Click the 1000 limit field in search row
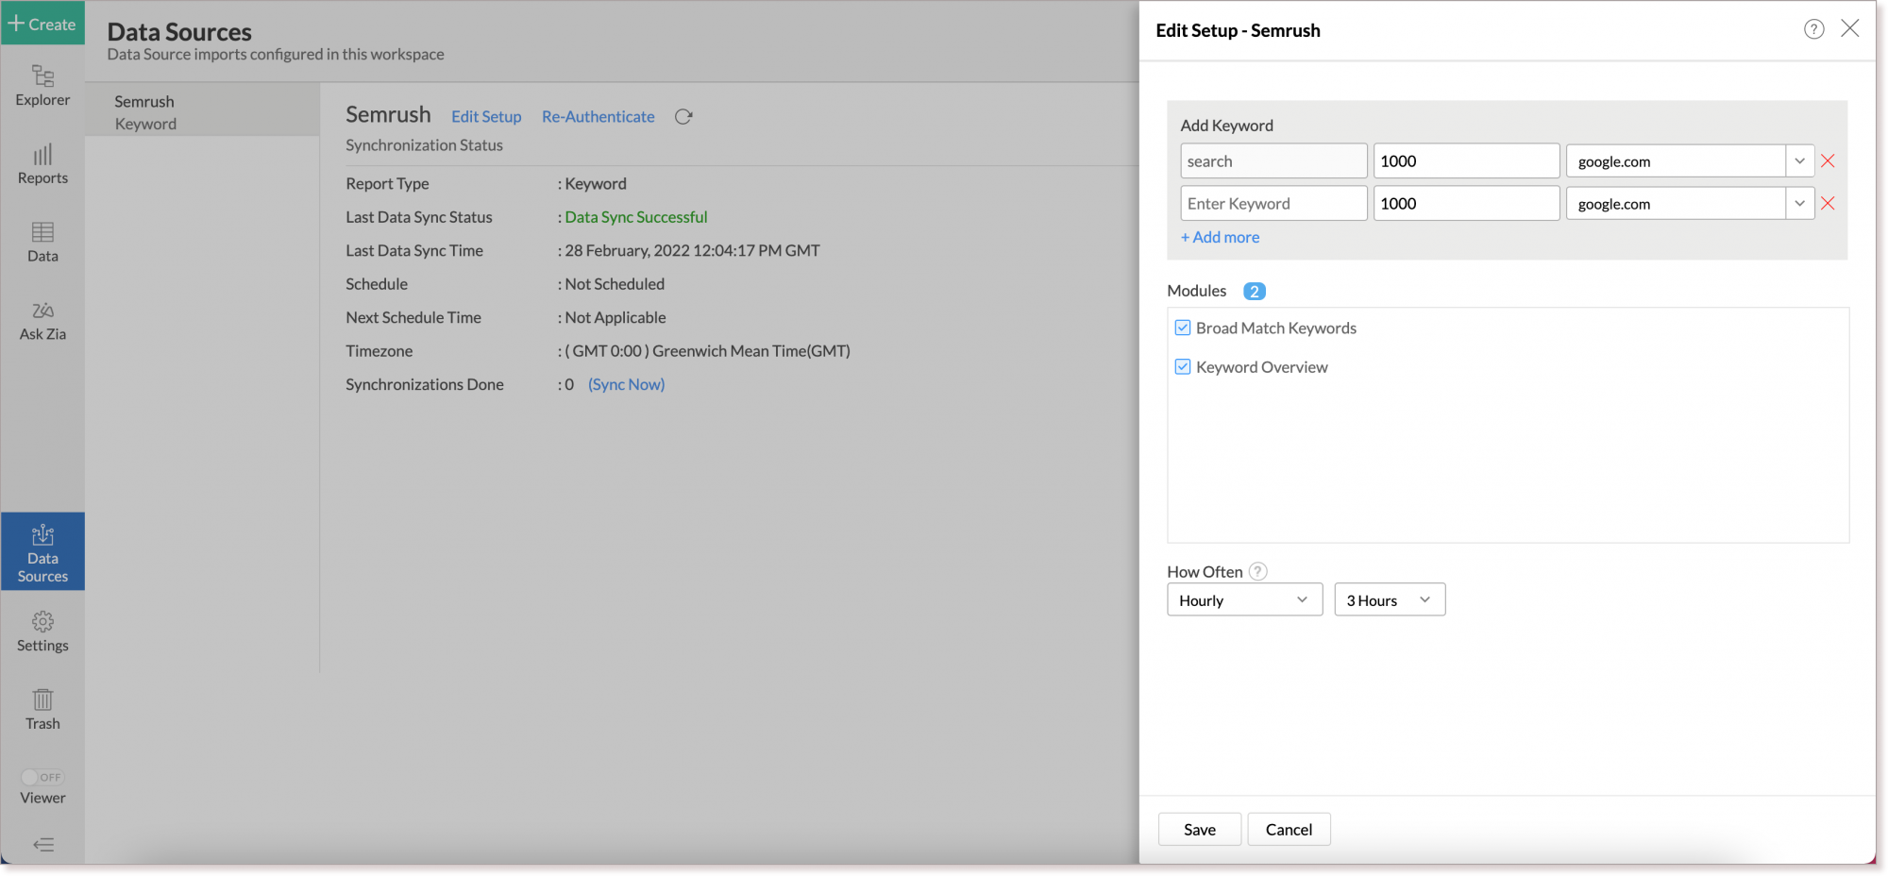Viewport: 1888px width, 876px height. pyautogui.click(x=1466, y=160)
